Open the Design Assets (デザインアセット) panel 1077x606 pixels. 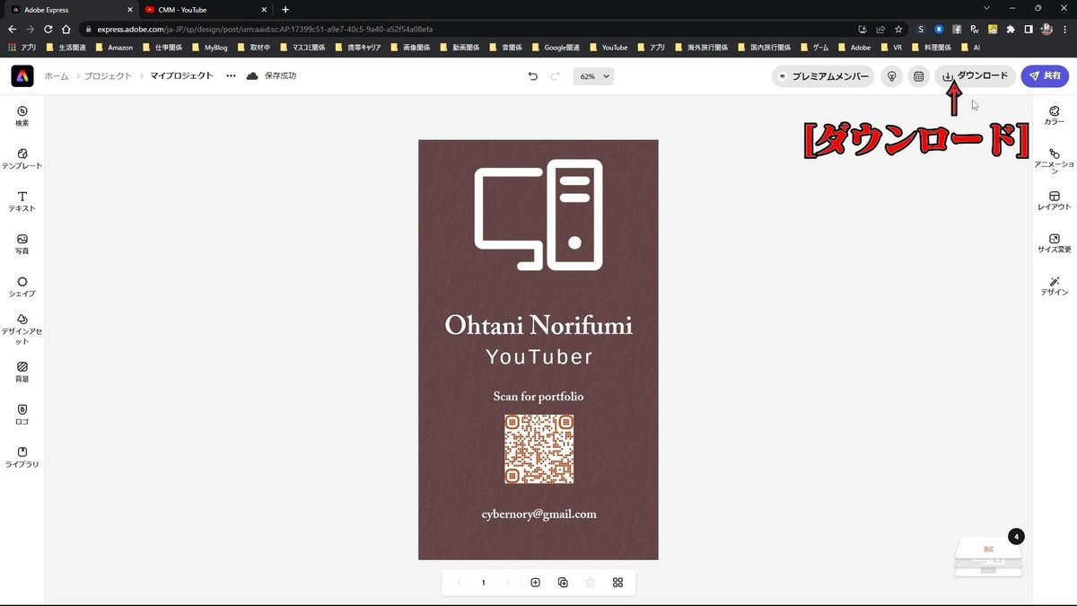(x=22, y=329)
